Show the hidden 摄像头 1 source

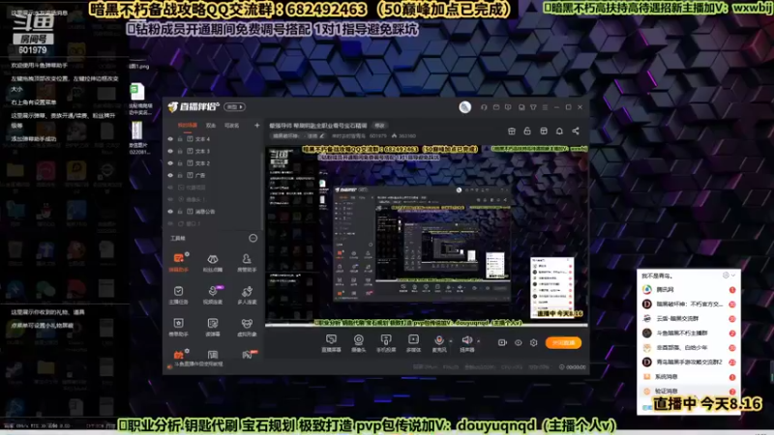point(170,199)
